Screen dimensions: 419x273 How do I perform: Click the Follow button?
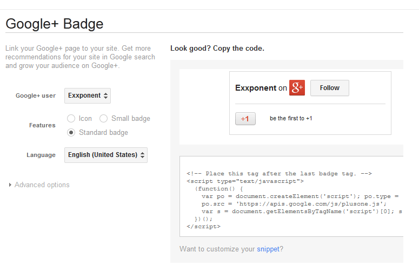point(329,88)
